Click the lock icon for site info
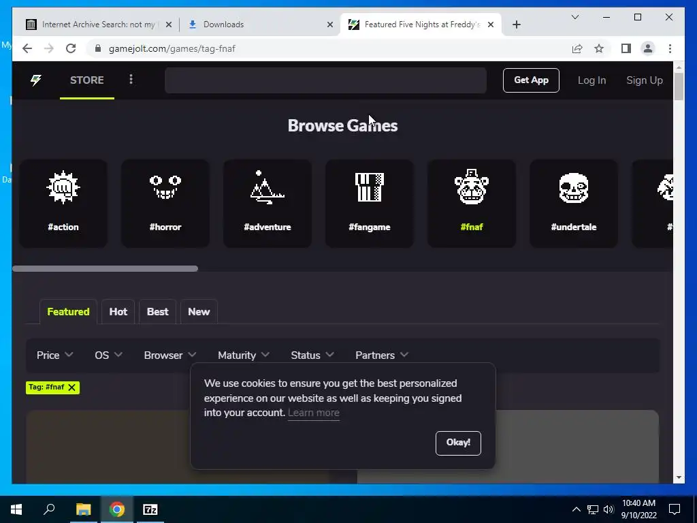 point(98,48)
